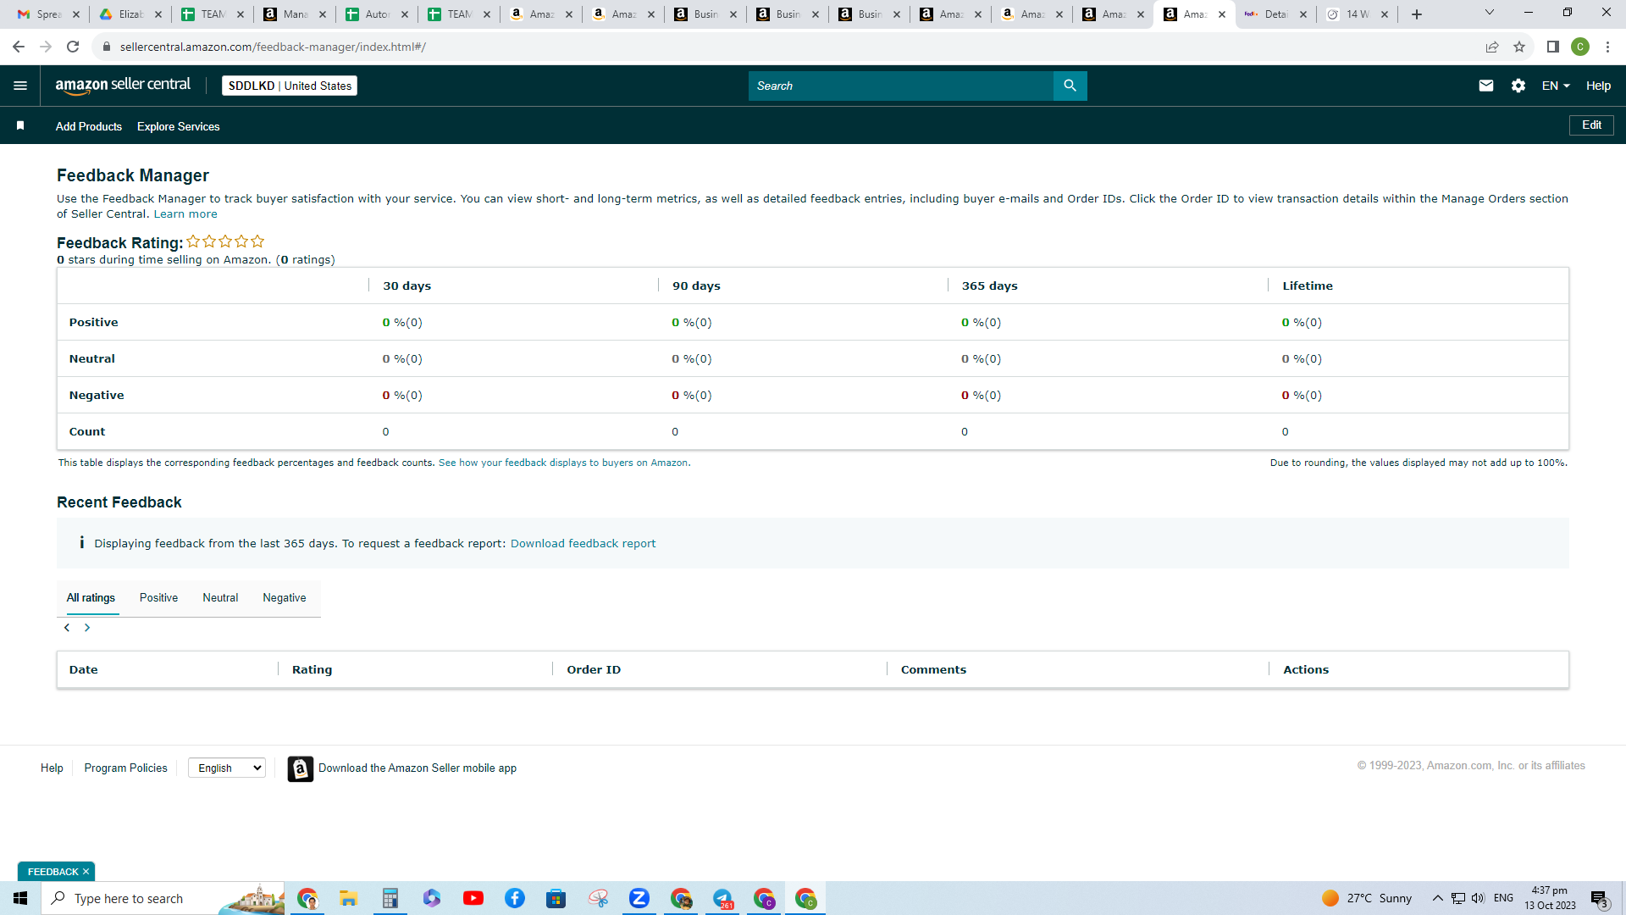The width and height of the screenshot is (1626, 915).
Task: Click the Amazon Seller Central logo
Action: [x=123, y=86]
